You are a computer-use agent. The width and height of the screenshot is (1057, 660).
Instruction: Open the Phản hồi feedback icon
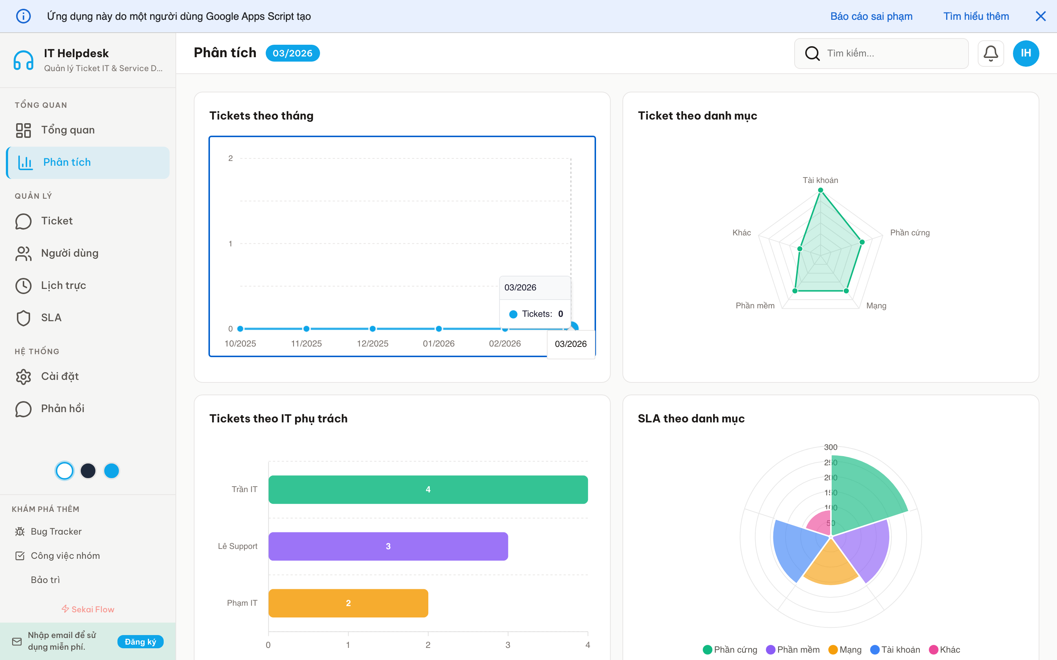(23, 408)
